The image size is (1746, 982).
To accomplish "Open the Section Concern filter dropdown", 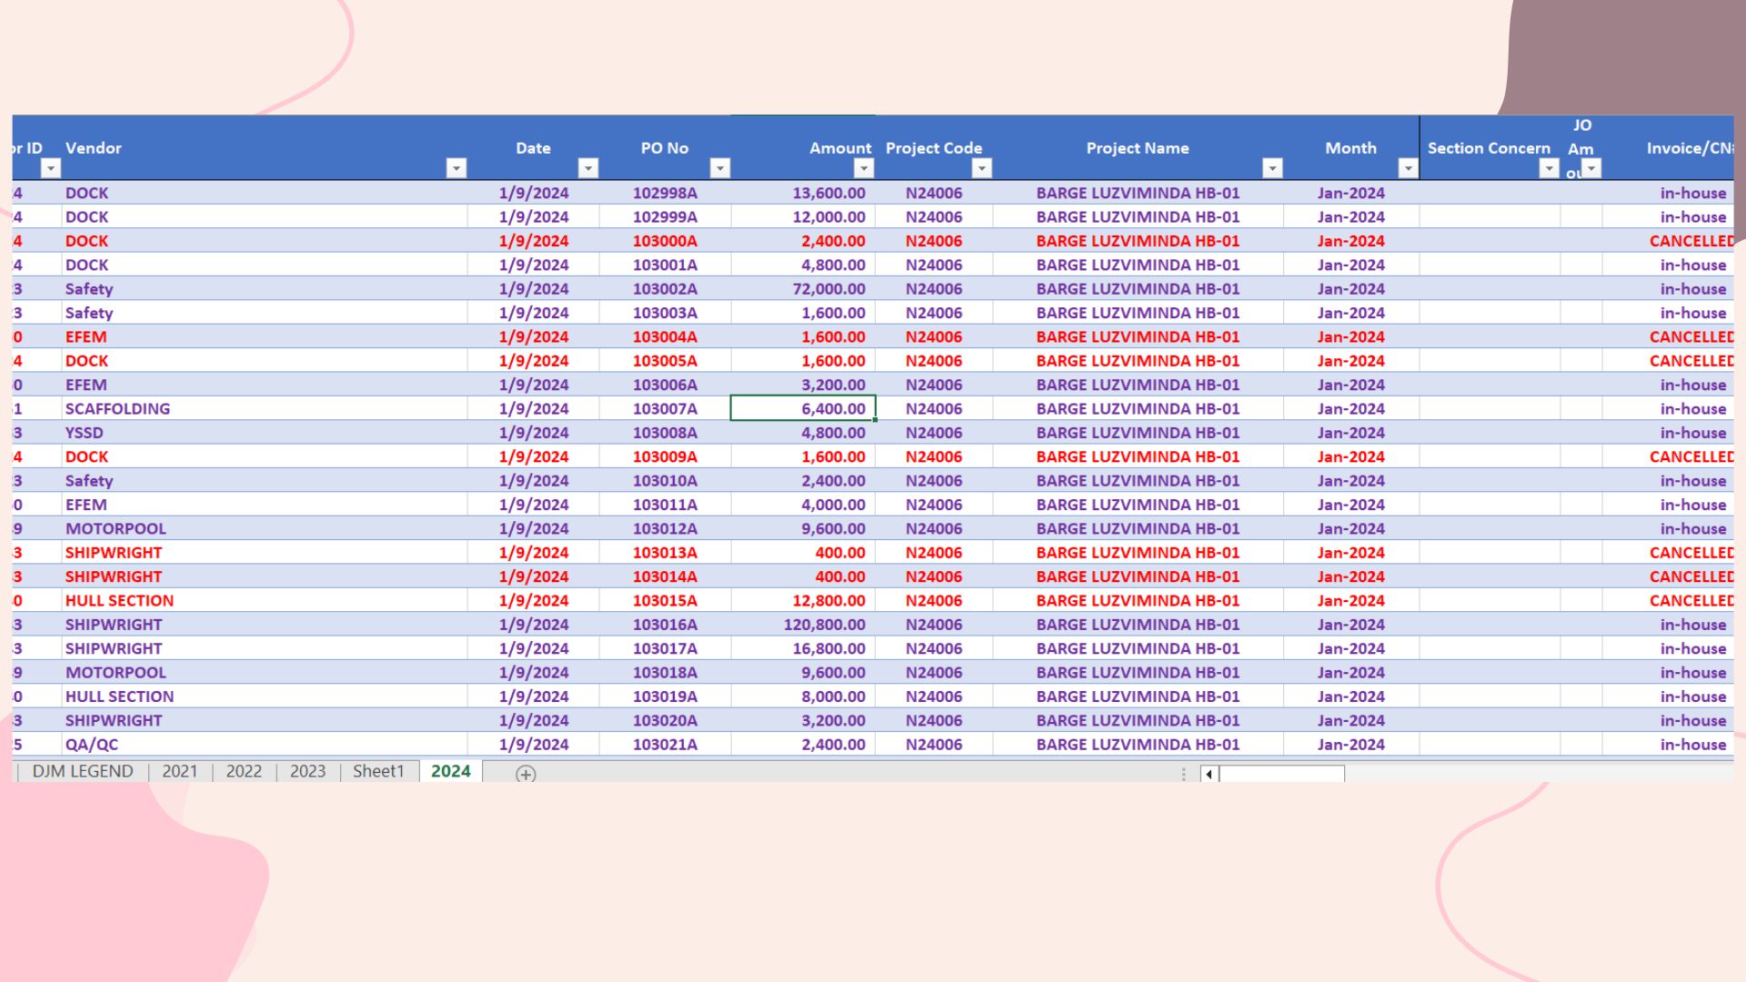I will click(x=1549, y=168).
